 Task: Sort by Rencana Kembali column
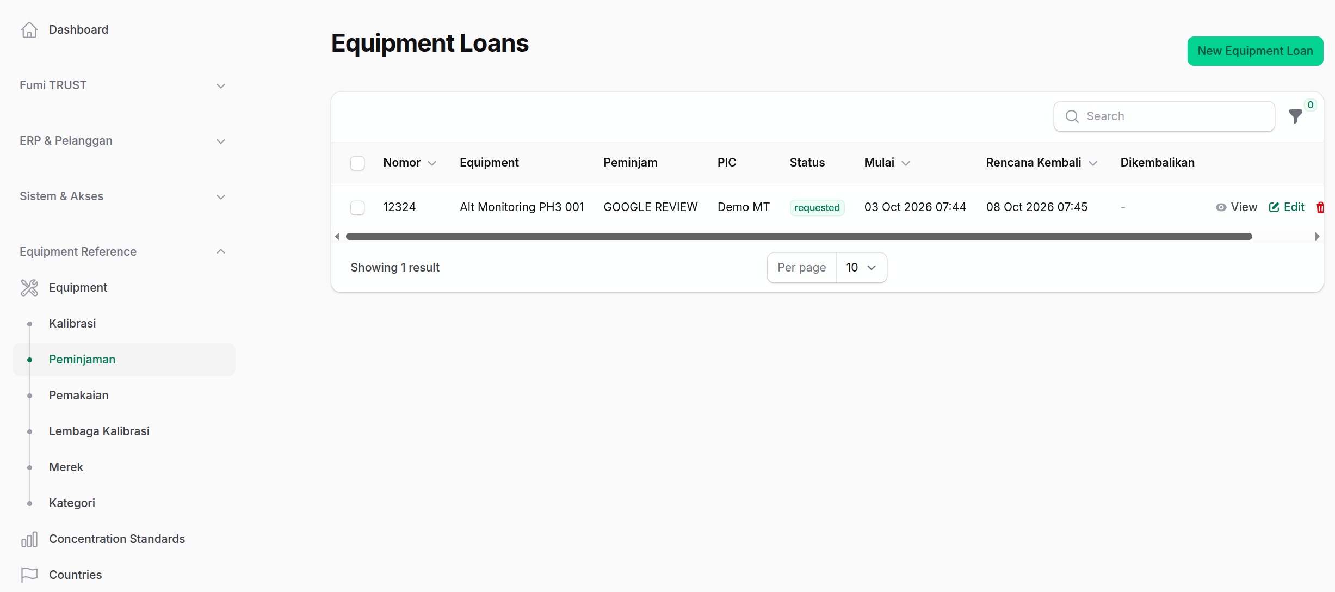tap(1041, 163)
